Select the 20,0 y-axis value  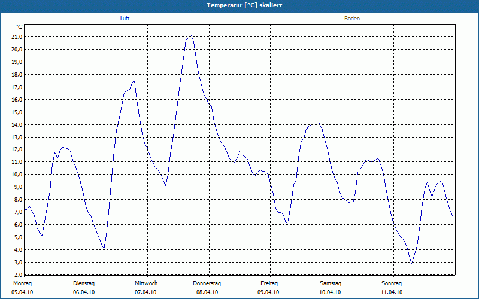coord(17,50)
